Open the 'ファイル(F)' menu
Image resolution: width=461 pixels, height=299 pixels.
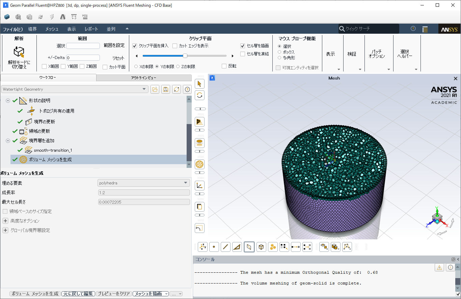pyautogui.click(x=13, y=29)
